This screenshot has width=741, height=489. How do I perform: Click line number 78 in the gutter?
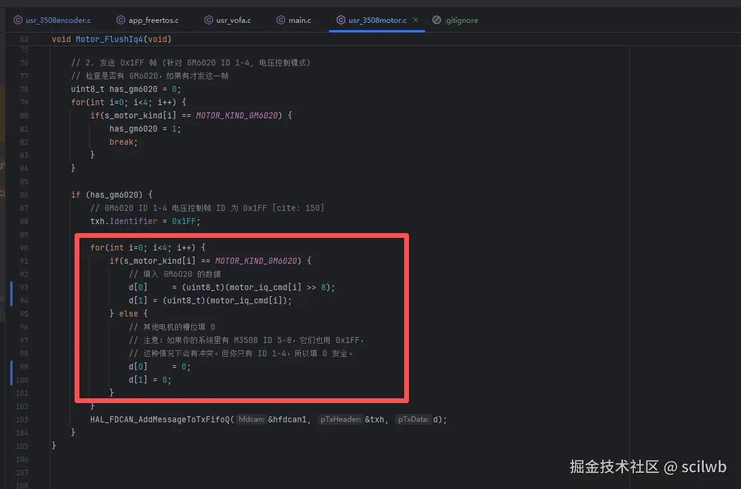click(x=24, y=89)
